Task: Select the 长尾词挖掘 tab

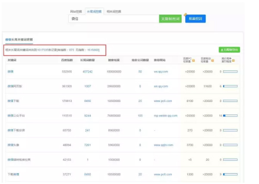Action: click(x=93, y=12)
